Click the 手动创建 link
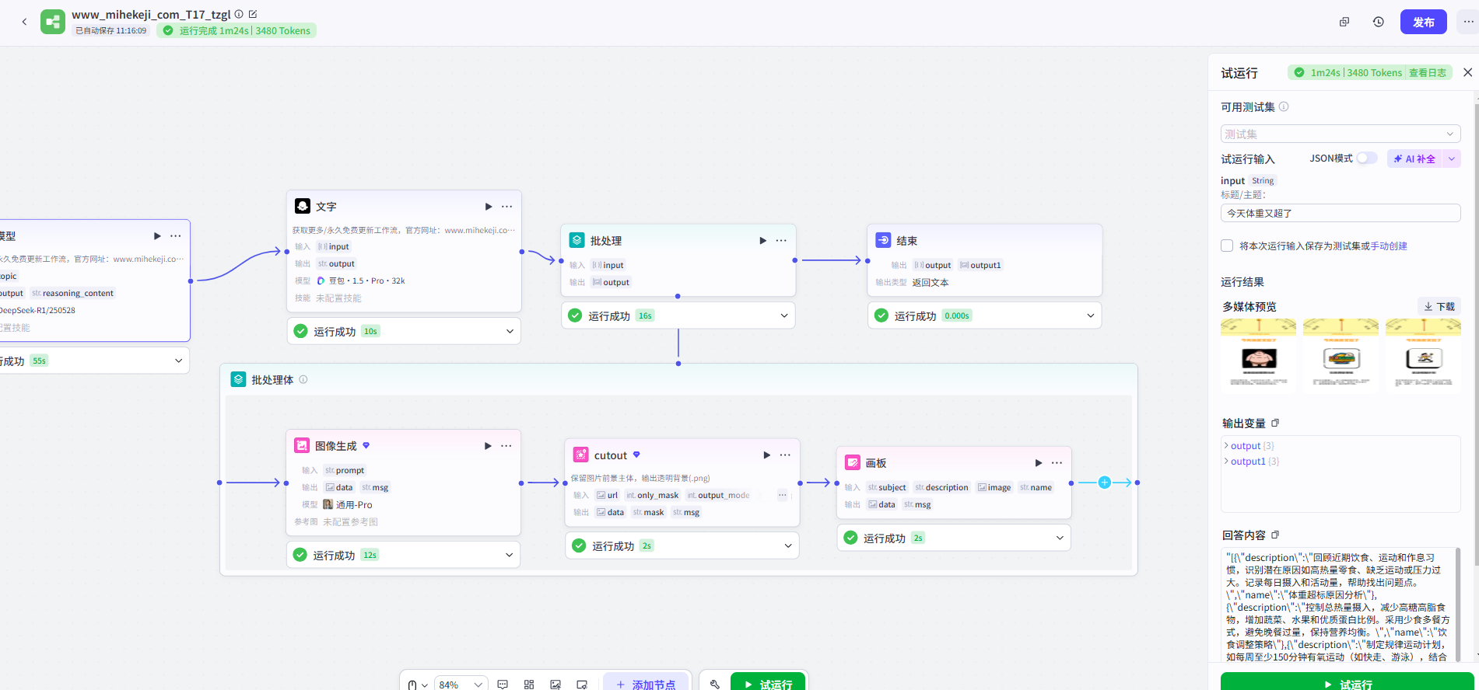The width and height of the screenshot is (1479, 690). point(1388,246)
